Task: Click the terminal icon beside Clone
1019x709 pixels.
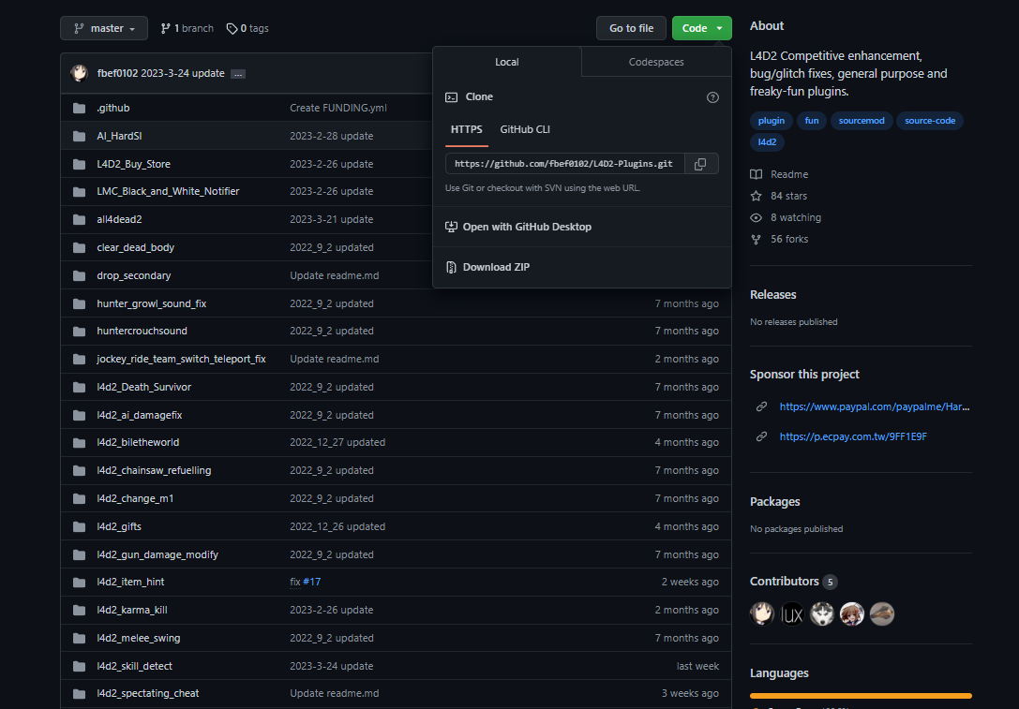Action: 451,96
